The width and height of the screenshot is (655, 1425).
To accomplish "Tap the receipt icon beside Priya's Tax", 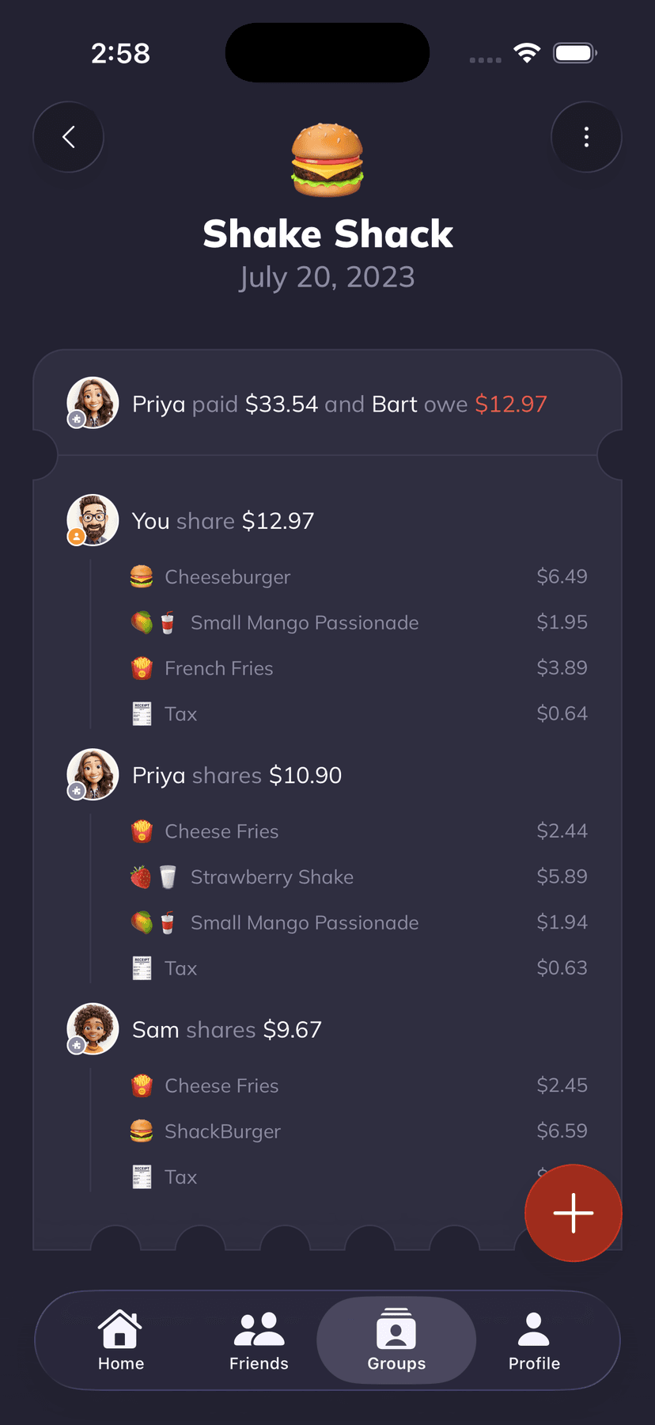I will [x=142, y=968].
